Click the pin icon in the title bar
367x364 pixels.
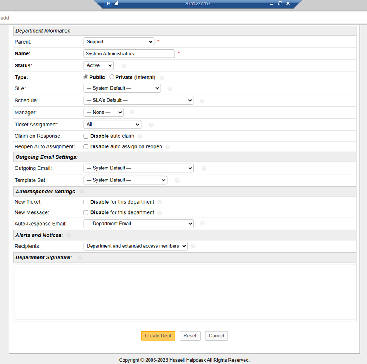tap(108, 3)
